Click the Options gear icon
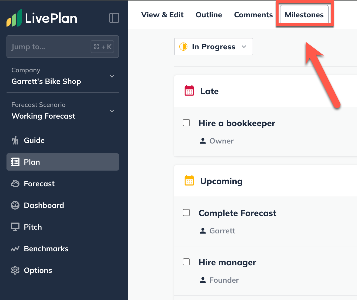The height and width of the screenshot is (300, 357). [15, 270]
